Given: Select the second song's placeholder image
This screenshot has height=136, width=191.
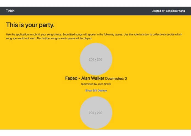Looking at the screenshot, I should coord(96,113).
